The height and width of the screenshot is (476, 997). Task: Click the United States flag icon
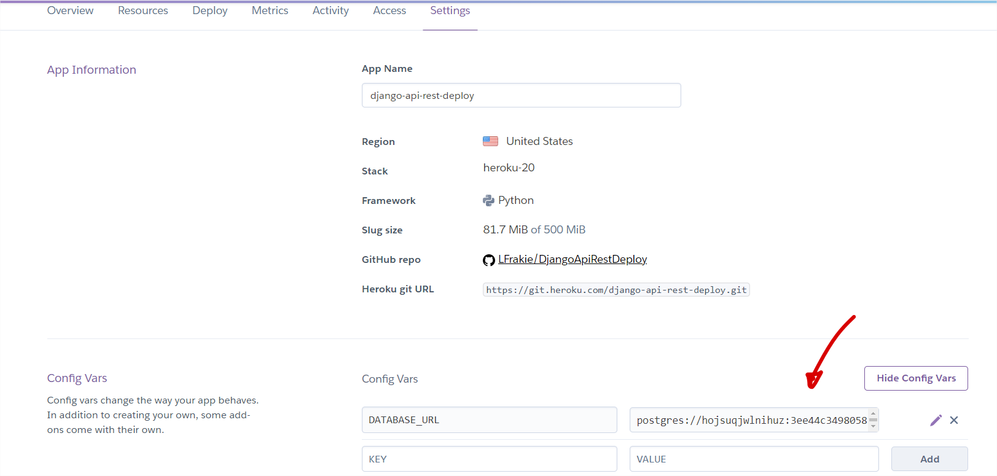490,141
